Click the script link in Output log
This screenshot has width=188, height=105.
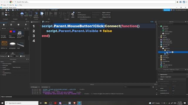click(59, 89)
